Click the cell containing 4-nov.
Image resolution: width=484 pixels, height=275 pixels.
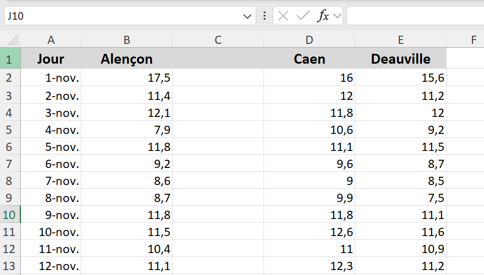pyautogui.click(x=51, y=129)
